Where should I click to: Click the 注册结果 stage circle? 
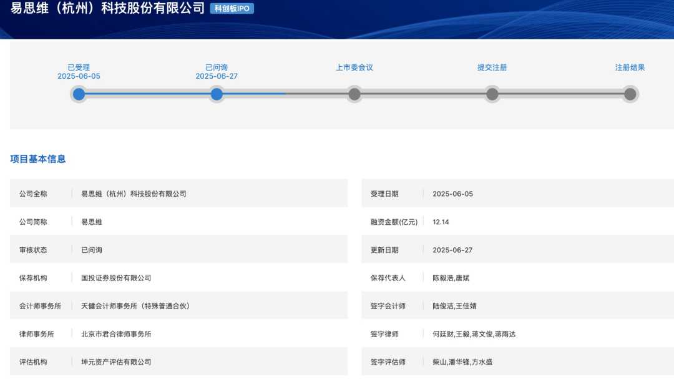pos(630,94)
